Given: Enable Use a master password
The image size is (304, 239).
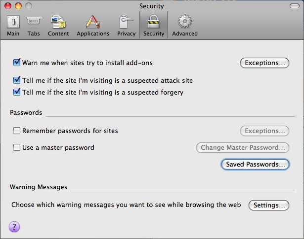Looking at the screenshot, I should pos(17,147).
